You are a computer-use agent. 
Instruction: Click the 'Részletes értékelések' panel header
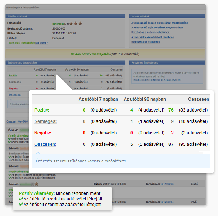pyautogui.click(x=167, y=62)
